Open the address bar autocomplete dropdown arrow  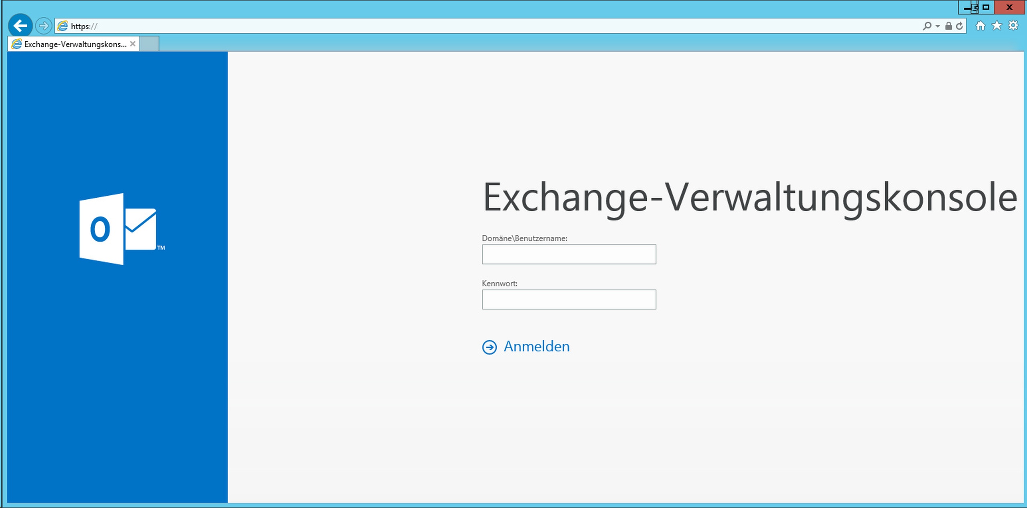click(938, 26)
